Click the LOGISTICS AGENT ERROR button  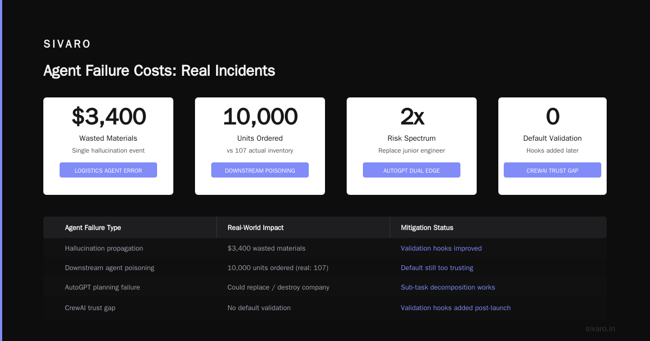108,170
